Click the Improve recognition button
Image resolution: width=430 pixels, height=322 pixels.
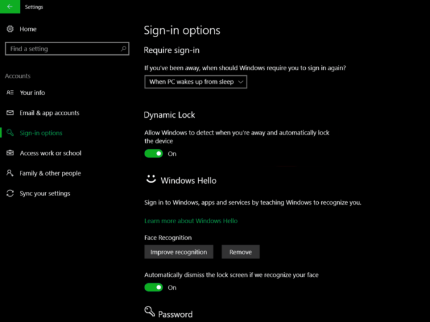coord(179,252)
